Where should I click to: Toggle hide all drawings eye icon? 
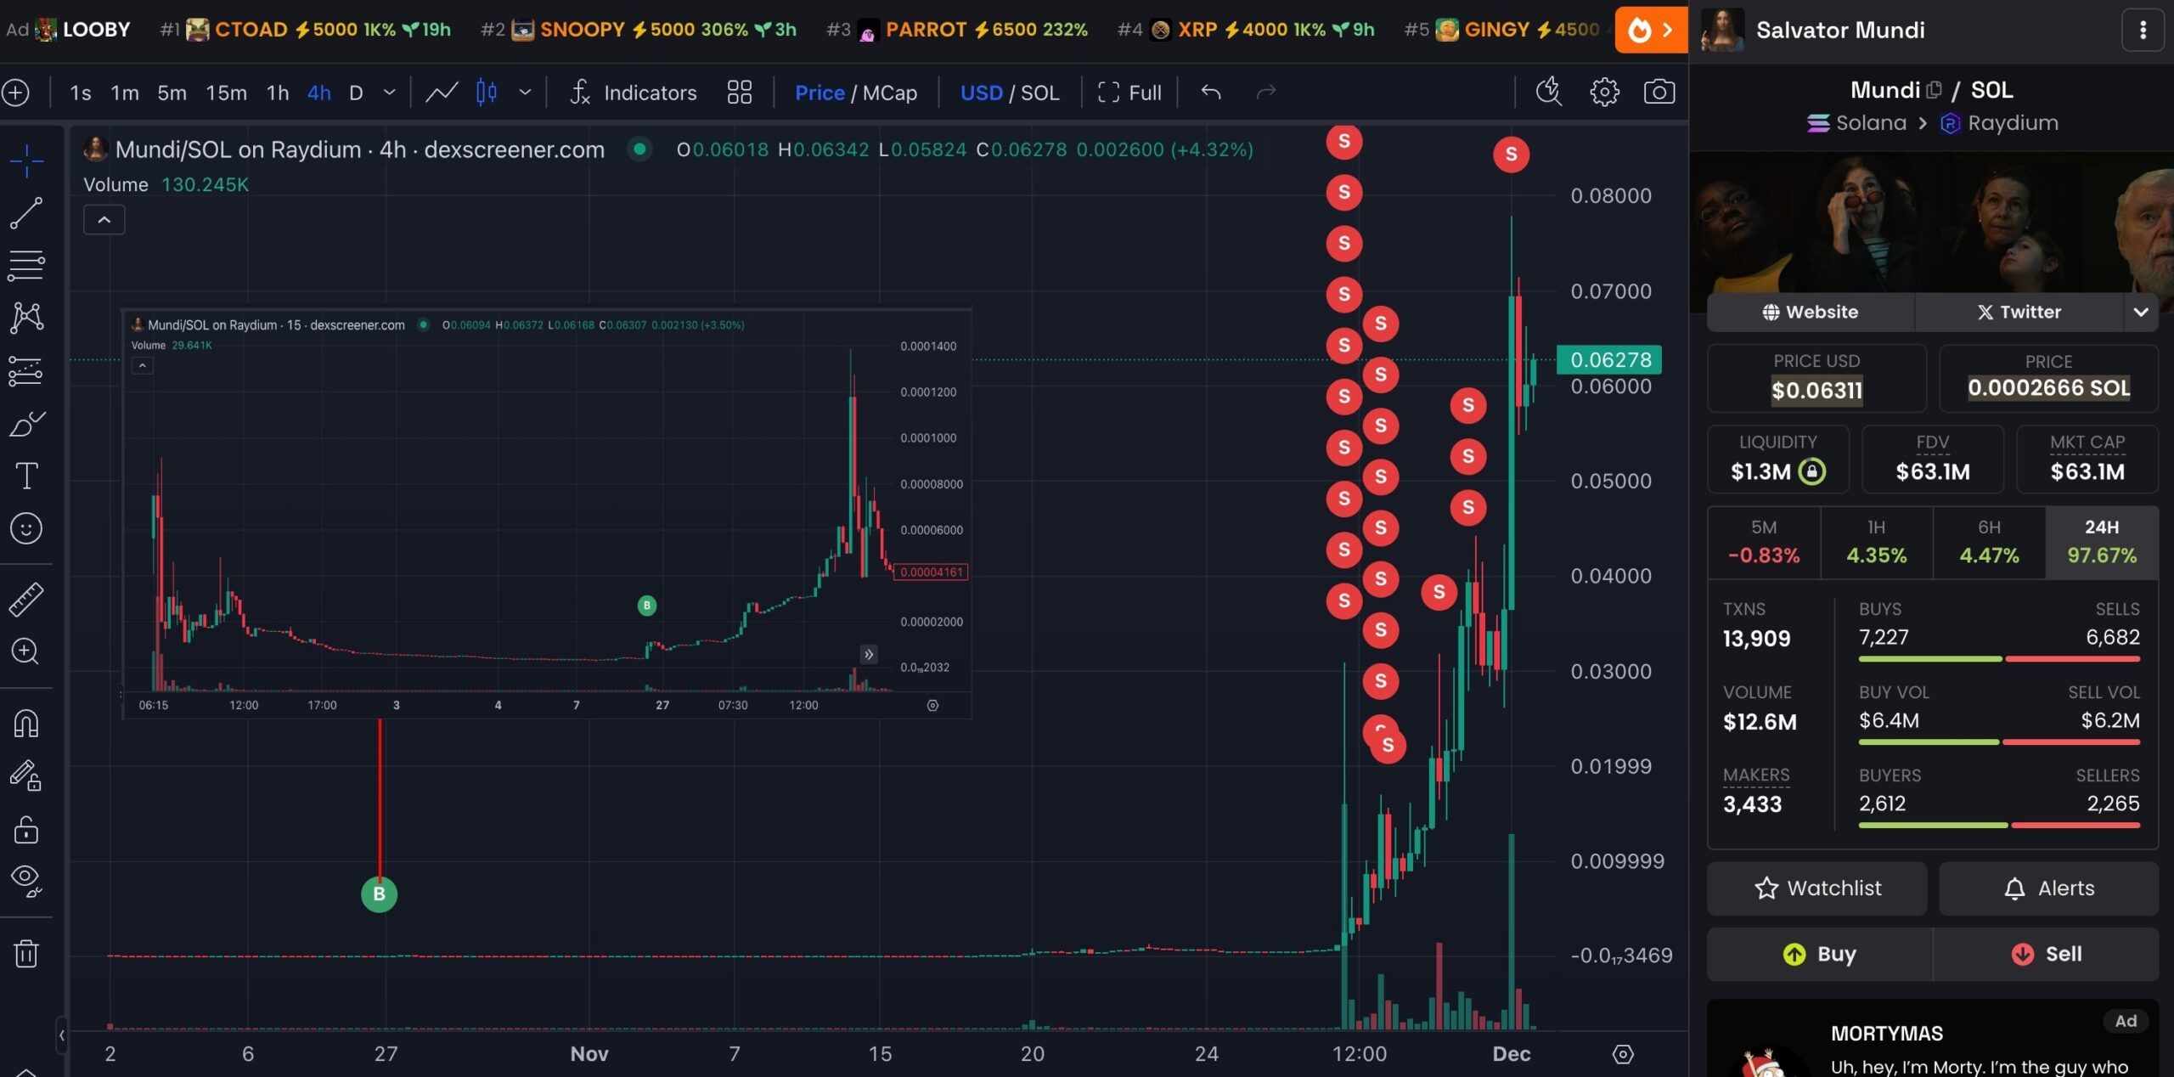coord(26,880)
